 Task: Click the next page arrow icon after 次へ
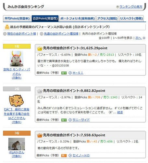pyautogui.click(x=144, y=38)
